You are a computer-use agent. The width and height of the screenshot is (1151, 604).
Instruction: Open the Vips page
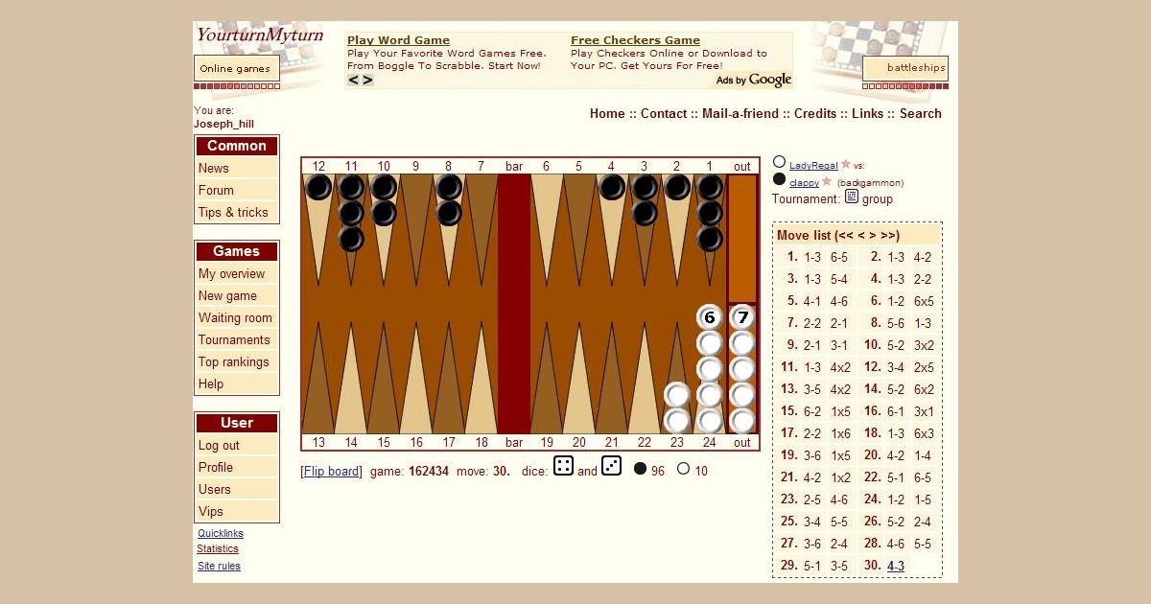click(x=237, y=511)
